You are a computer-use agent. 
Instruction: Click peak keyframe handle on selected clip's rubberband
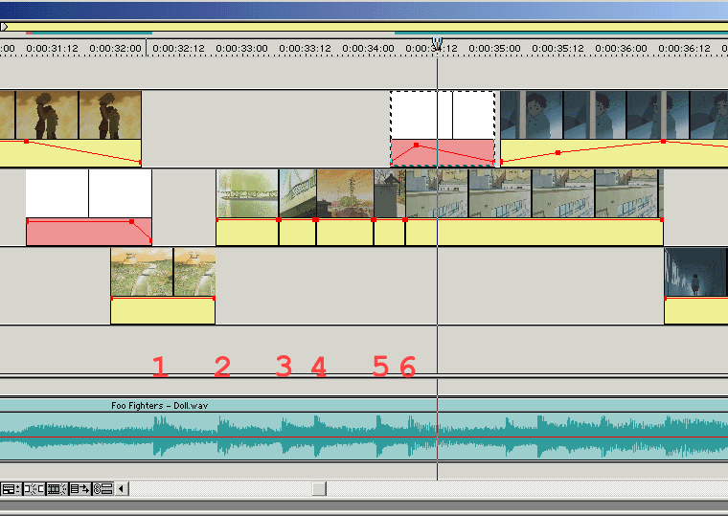click(x=416, y=145)
